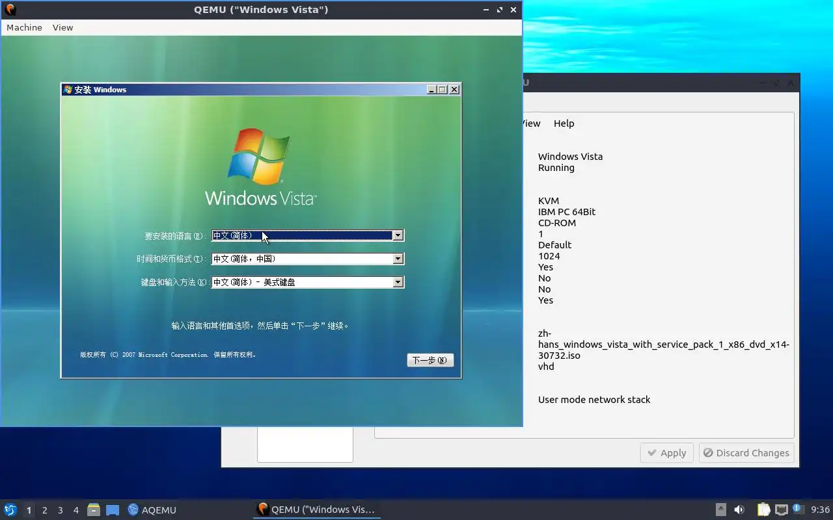
Task: Open the LXQt start menu icon
Action: [10, 510]
